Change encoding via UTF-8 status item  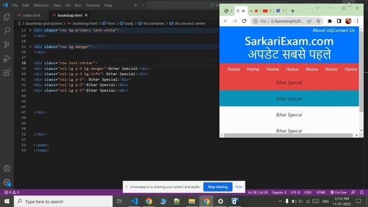click(295, 192)
